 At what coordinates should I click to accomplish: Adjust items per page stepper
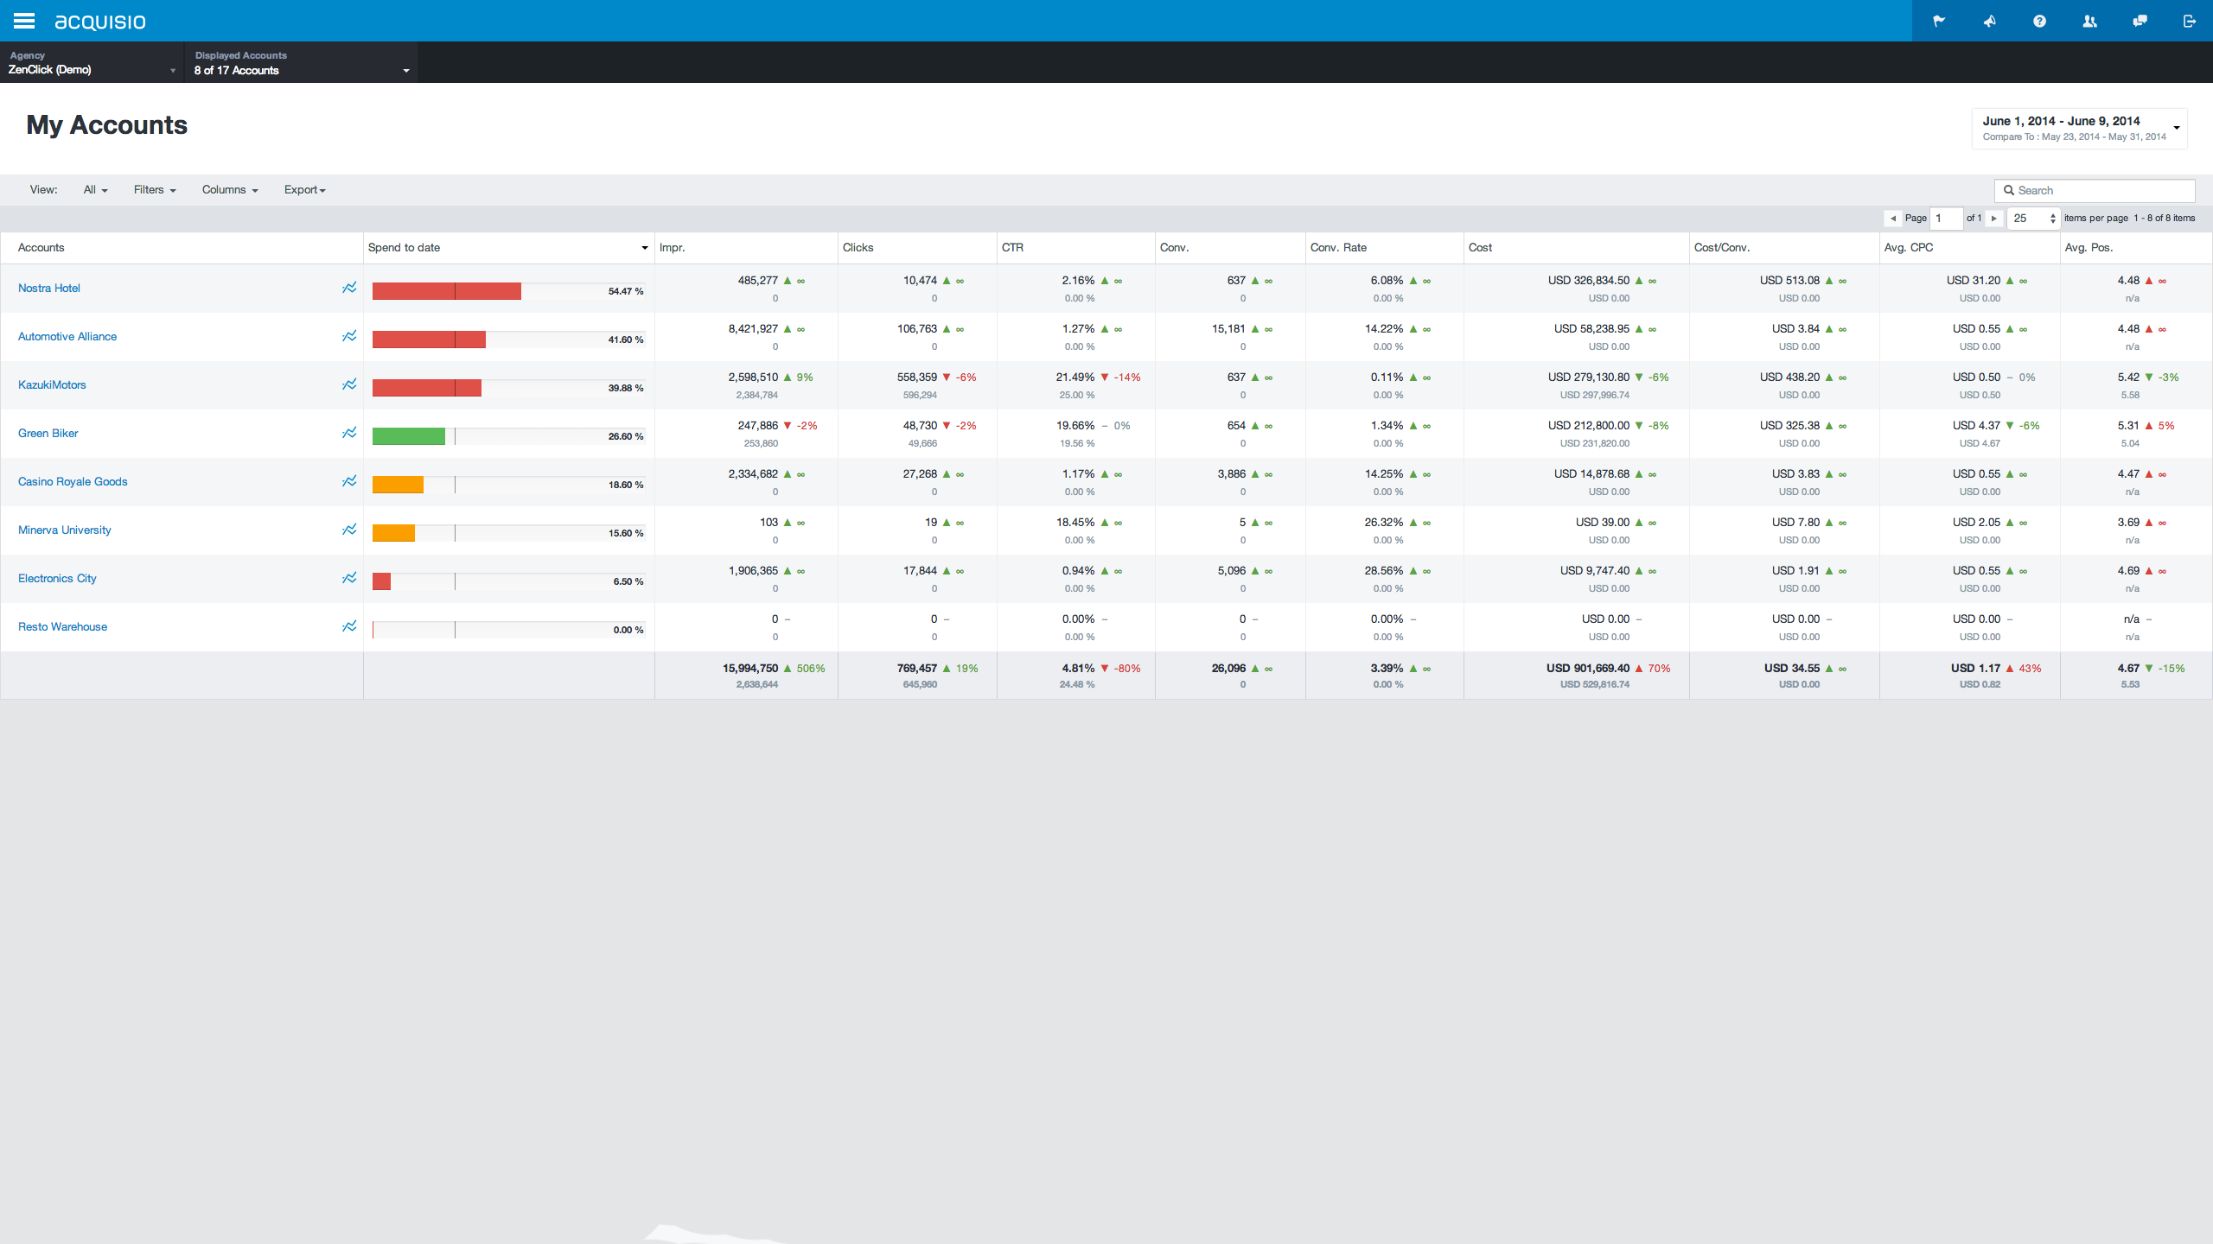[x=2053, y=218]
